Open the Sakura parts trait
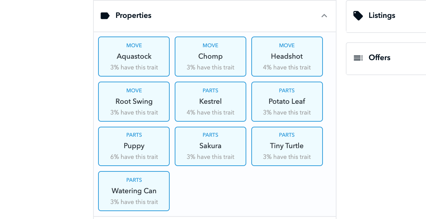426x219 pixels. click(x=210, y=146)
